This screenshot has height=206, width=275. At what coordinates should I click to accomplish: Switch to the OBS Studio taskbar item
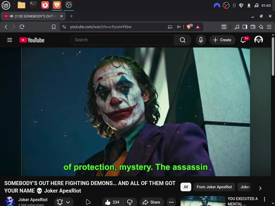point(68,5)
